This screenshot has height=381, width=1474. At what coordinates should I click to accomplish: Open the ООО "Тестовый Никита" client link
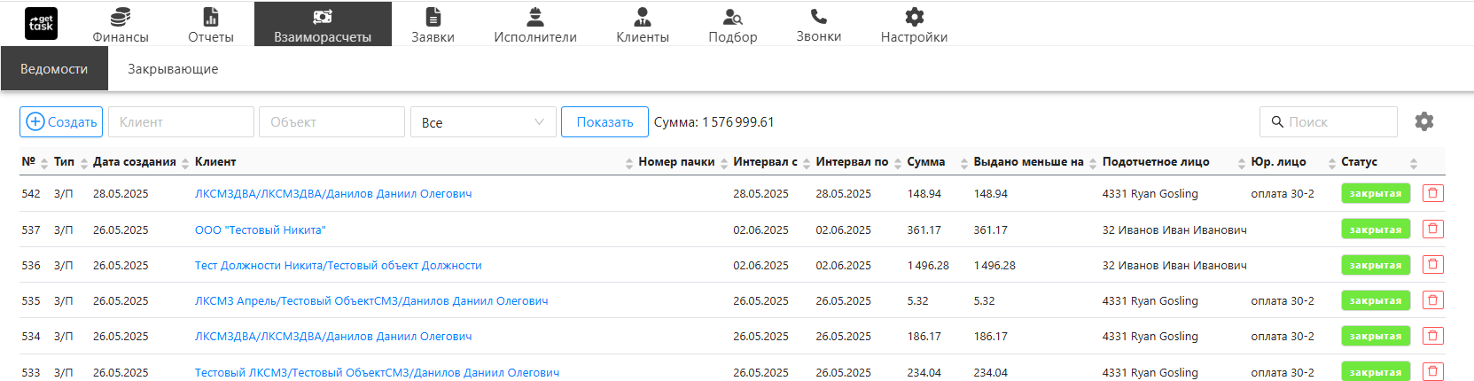(x=261, y=230)
